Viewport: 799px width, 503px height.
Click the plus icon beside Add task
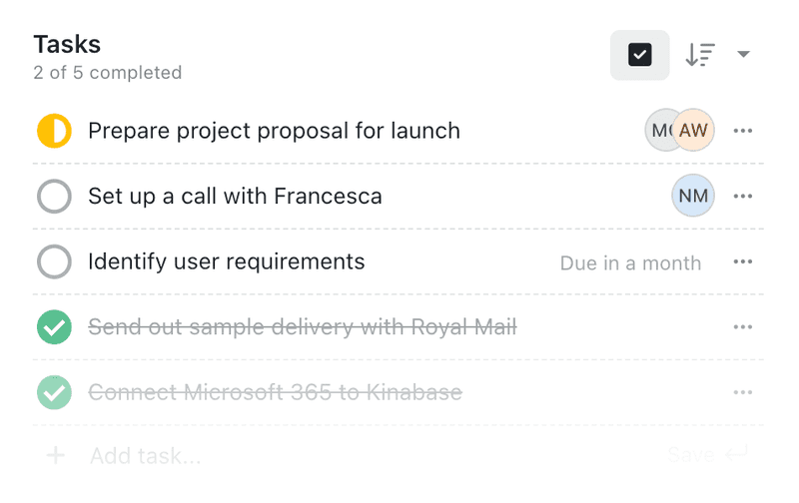tap(56, 455)
